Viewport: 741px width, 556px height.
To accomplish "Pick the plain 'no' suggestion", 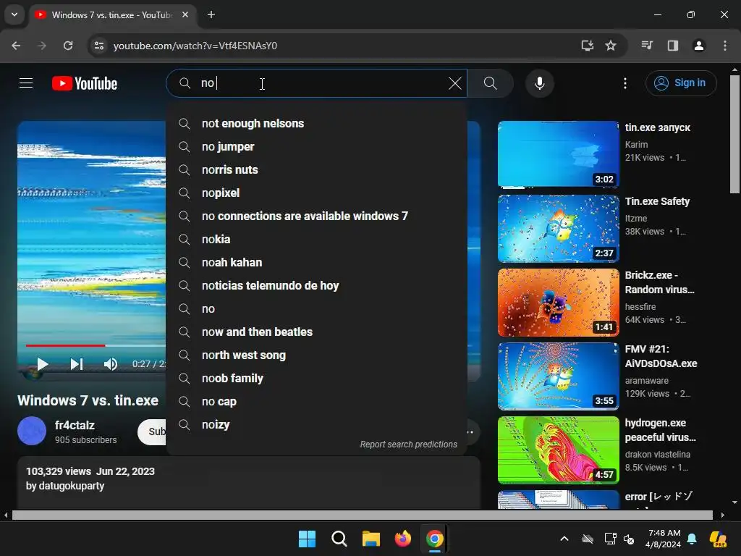I will 316,308.
